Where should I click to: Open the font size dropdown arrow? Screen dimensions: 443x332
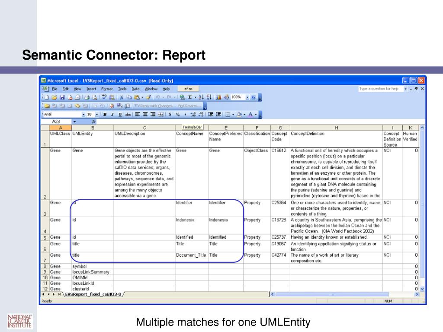click(x=96, y=114)
